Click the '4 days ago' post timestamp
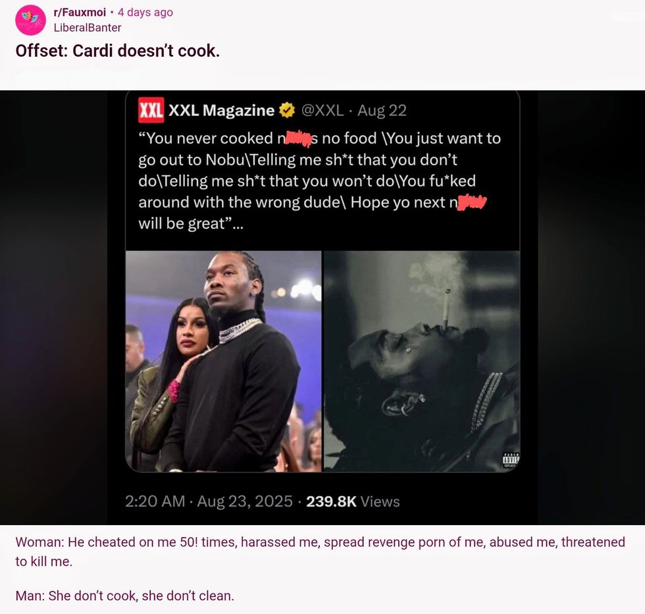The image size is (645, 614). (145, 13)
